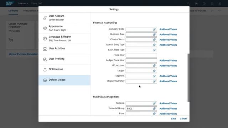
Task: Click next arrow in page tab bar
Action: [212, 11]
